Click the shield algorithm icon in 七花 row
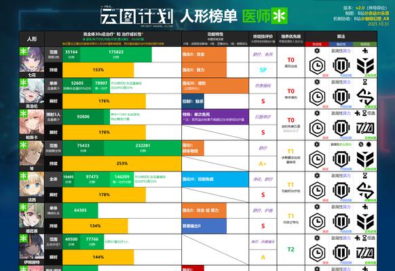 click(341, 66)
